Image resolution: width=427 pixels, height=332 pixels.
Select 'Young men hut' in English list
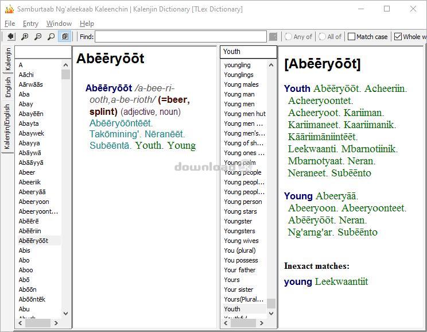click(244, 114)
